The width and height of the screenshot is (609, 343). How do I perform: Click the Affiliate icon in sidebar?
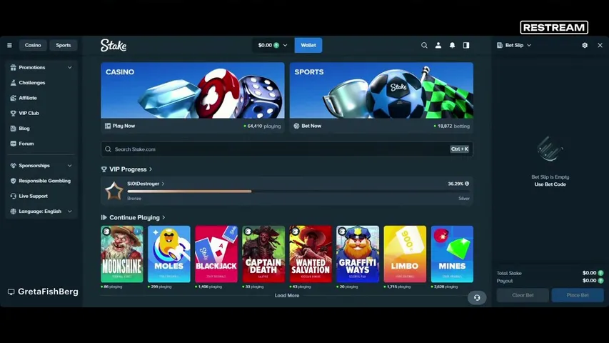(x=13, y=98)
